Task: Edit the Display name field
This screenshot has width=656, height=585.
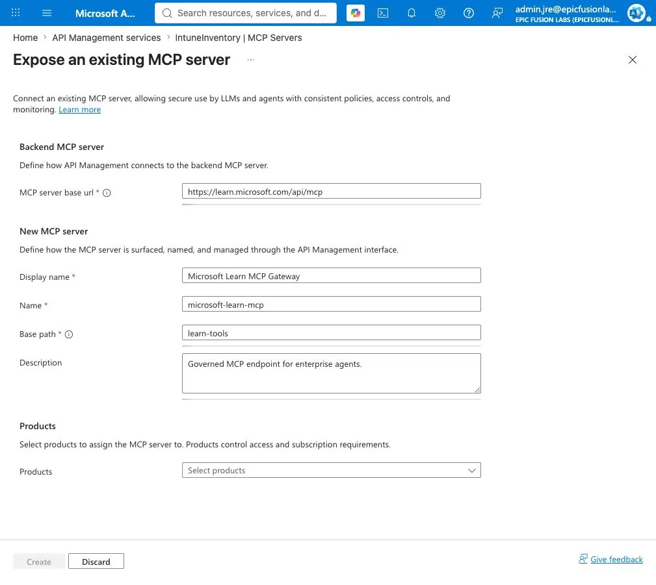Action: 332,276
